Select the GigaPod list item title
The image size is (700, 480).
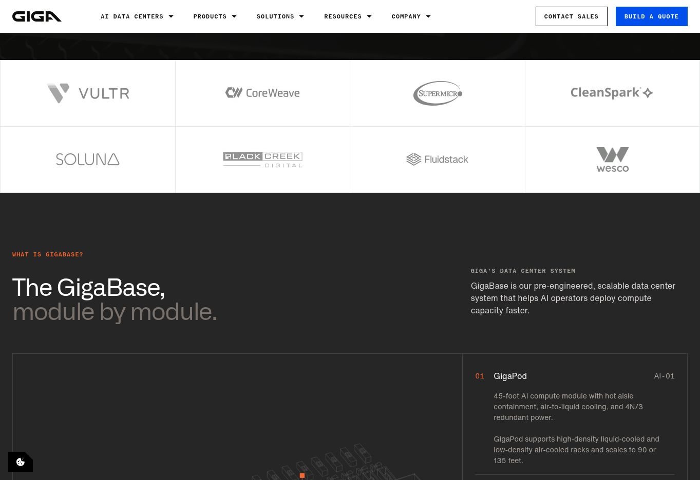(510, 376)
